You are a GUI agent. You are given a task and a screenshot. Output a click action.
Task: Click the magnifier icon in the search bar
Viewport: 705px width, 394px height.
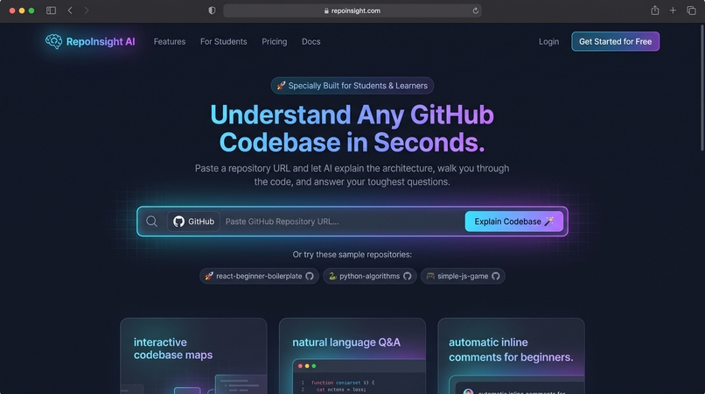(x=151, y=222)
